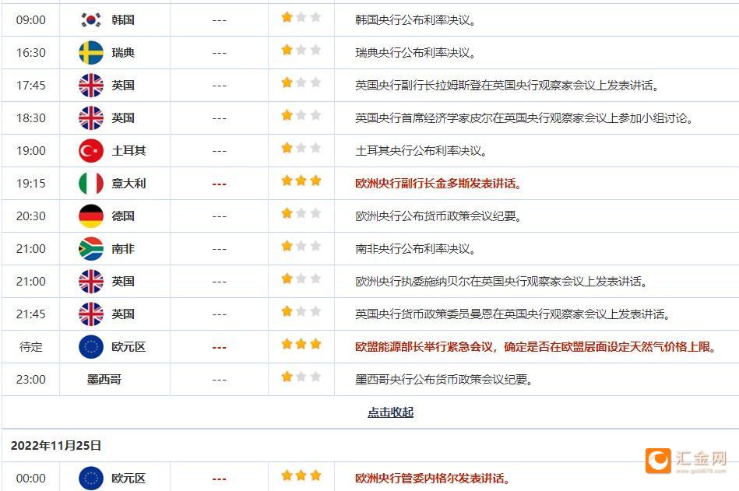Click the 2022年11月25日 date header
The width and height of the screenshot is (739, 491).
click(x=55, y=445)
